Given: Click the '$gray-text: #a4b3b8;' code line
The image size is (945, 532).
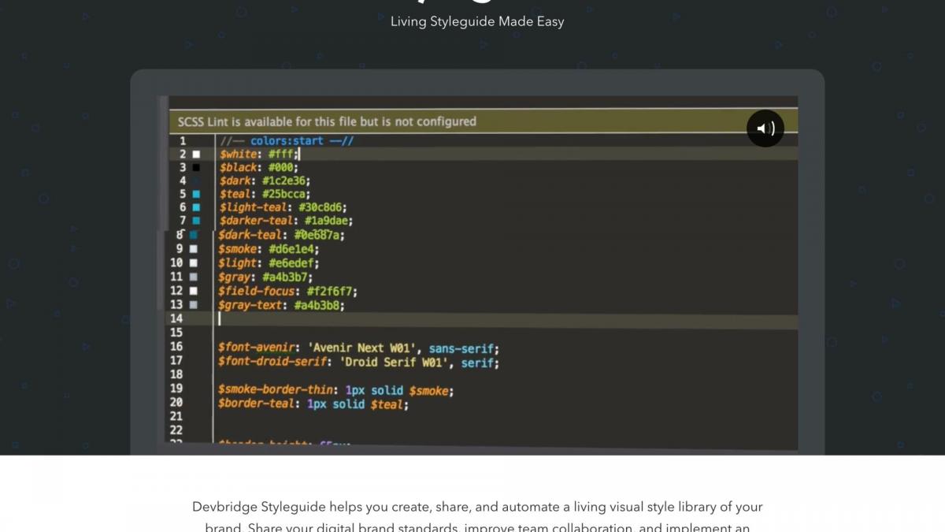Looking at the screenshot, I should [281, 305].
